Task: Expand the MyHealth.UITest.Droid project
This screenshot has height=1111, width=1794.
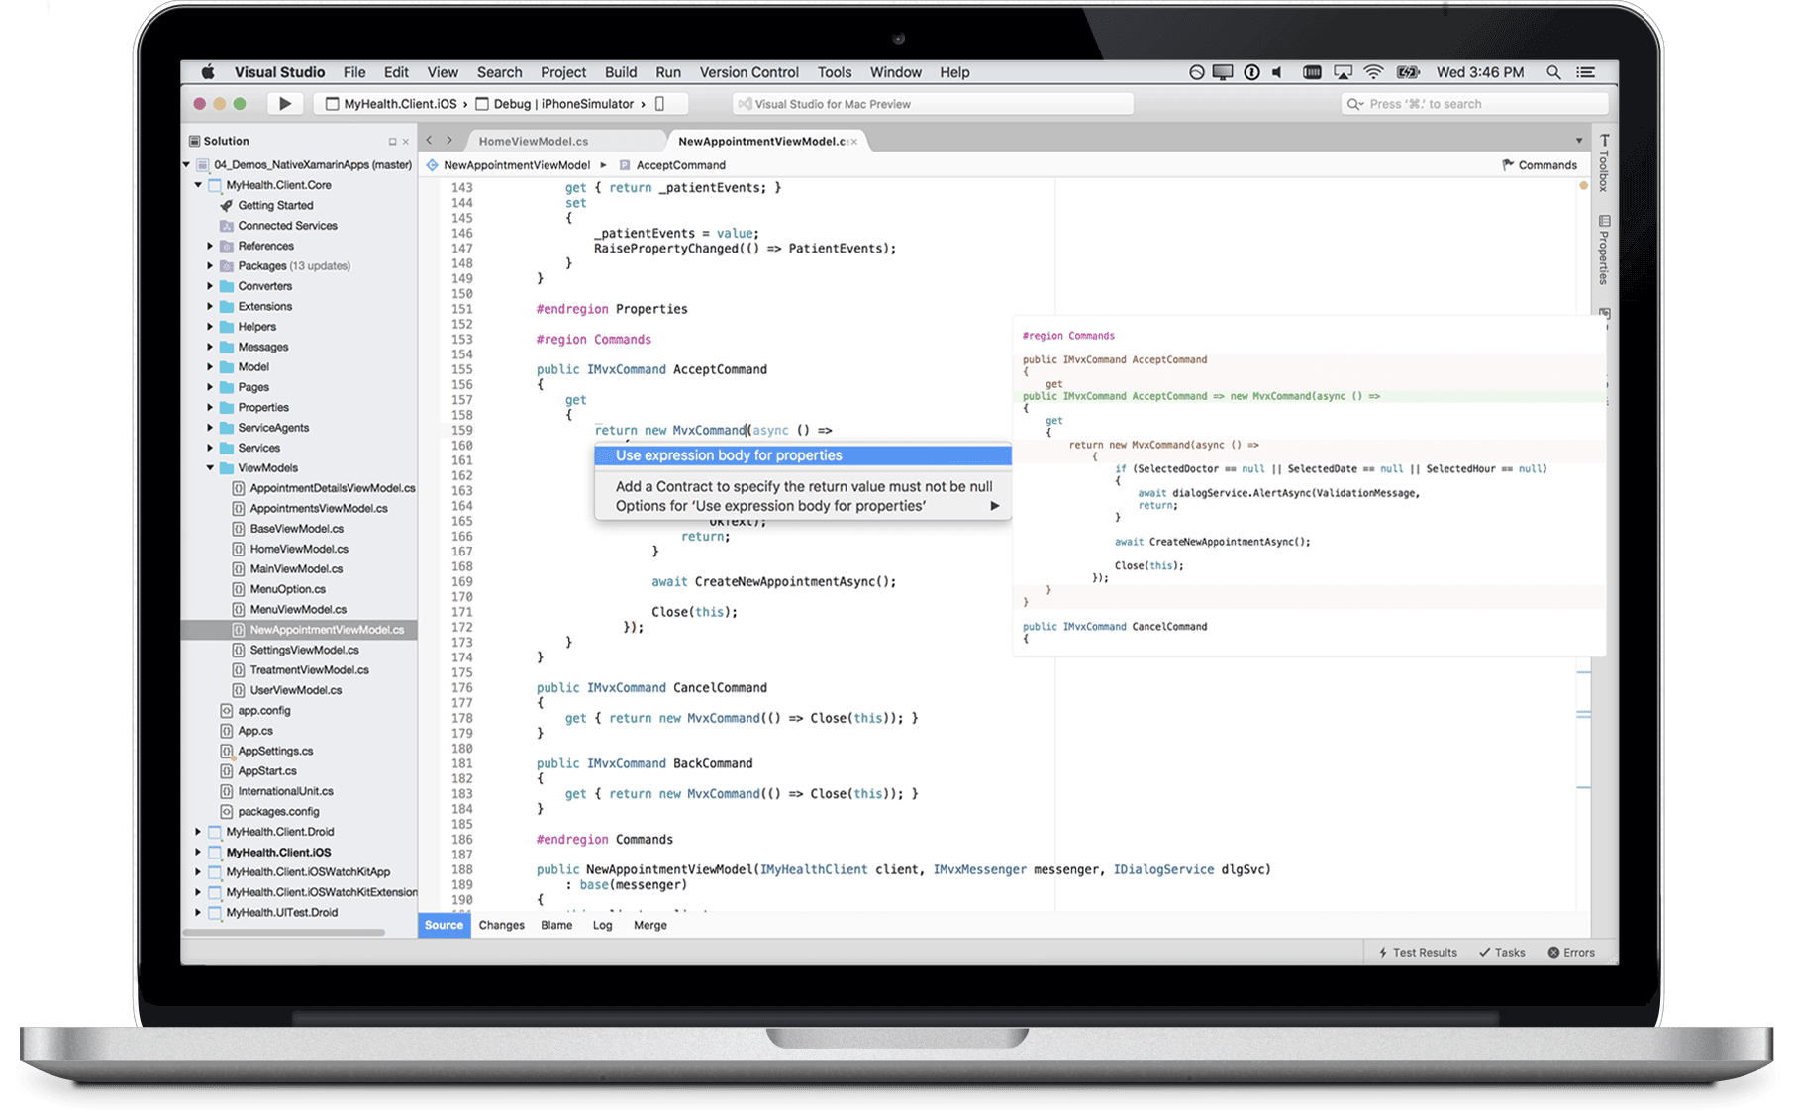Action: [198, 913]
